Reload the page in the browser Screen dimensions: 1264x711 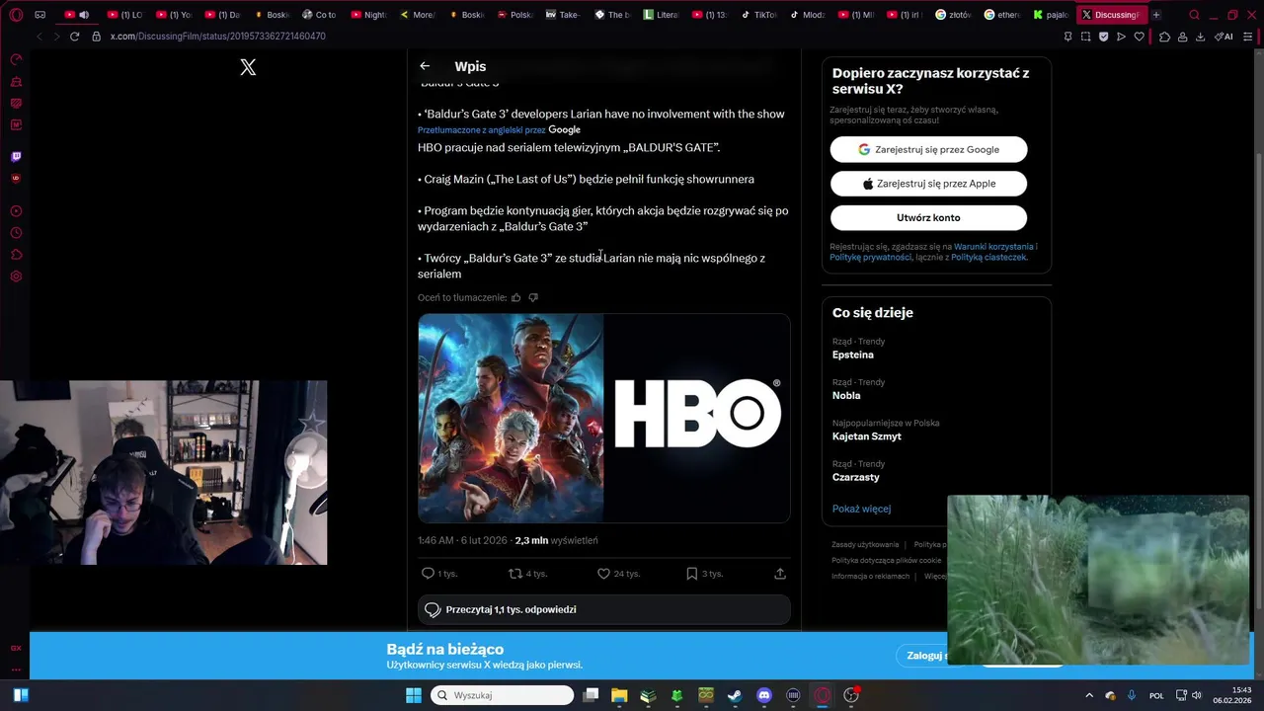tap(74, 37)
